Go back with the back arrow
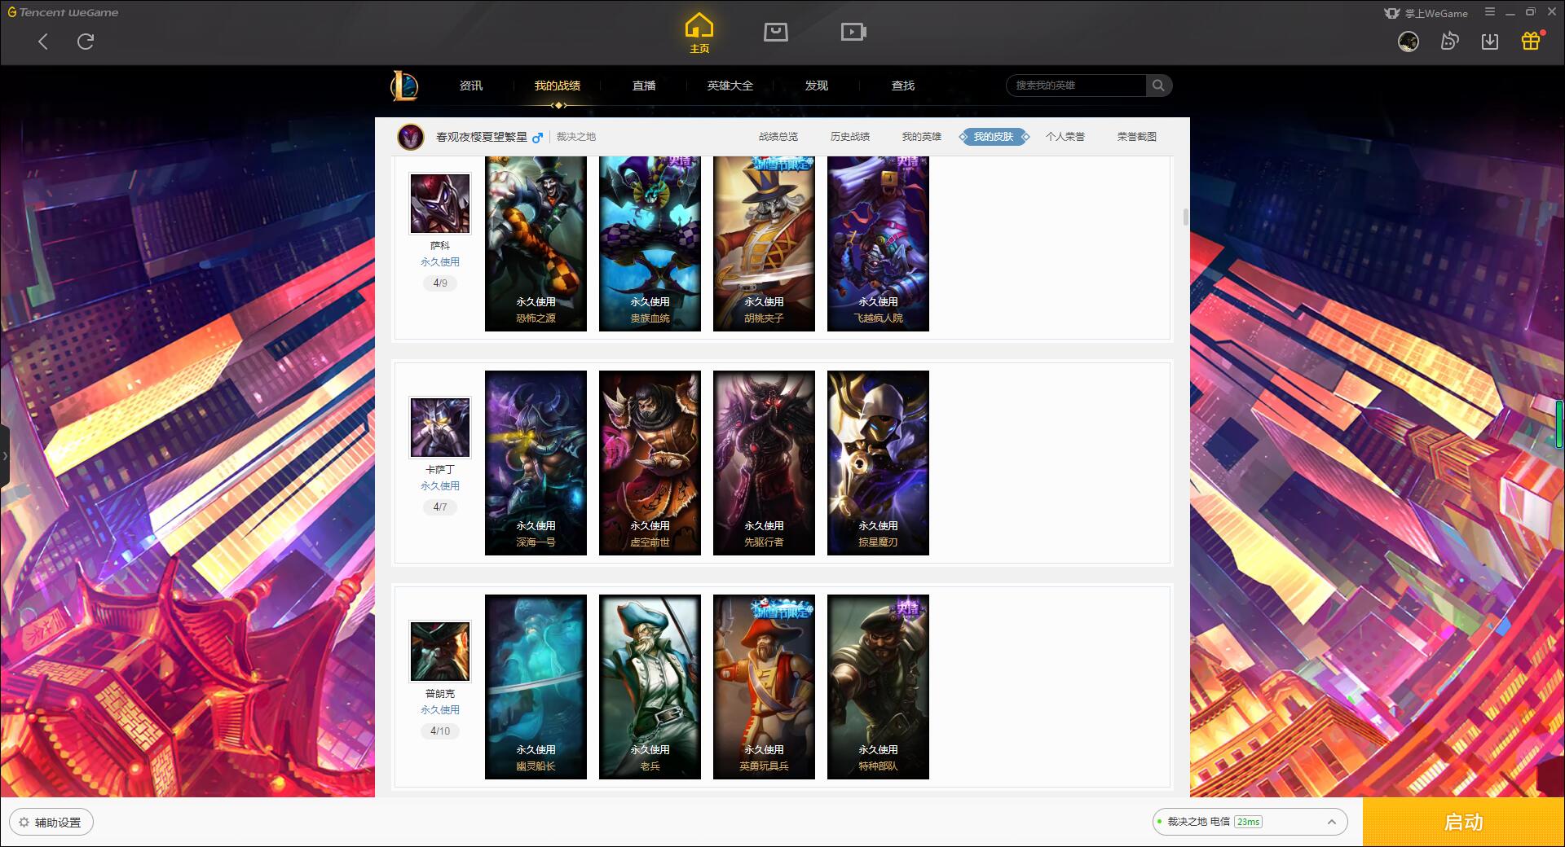 point(43,42)
